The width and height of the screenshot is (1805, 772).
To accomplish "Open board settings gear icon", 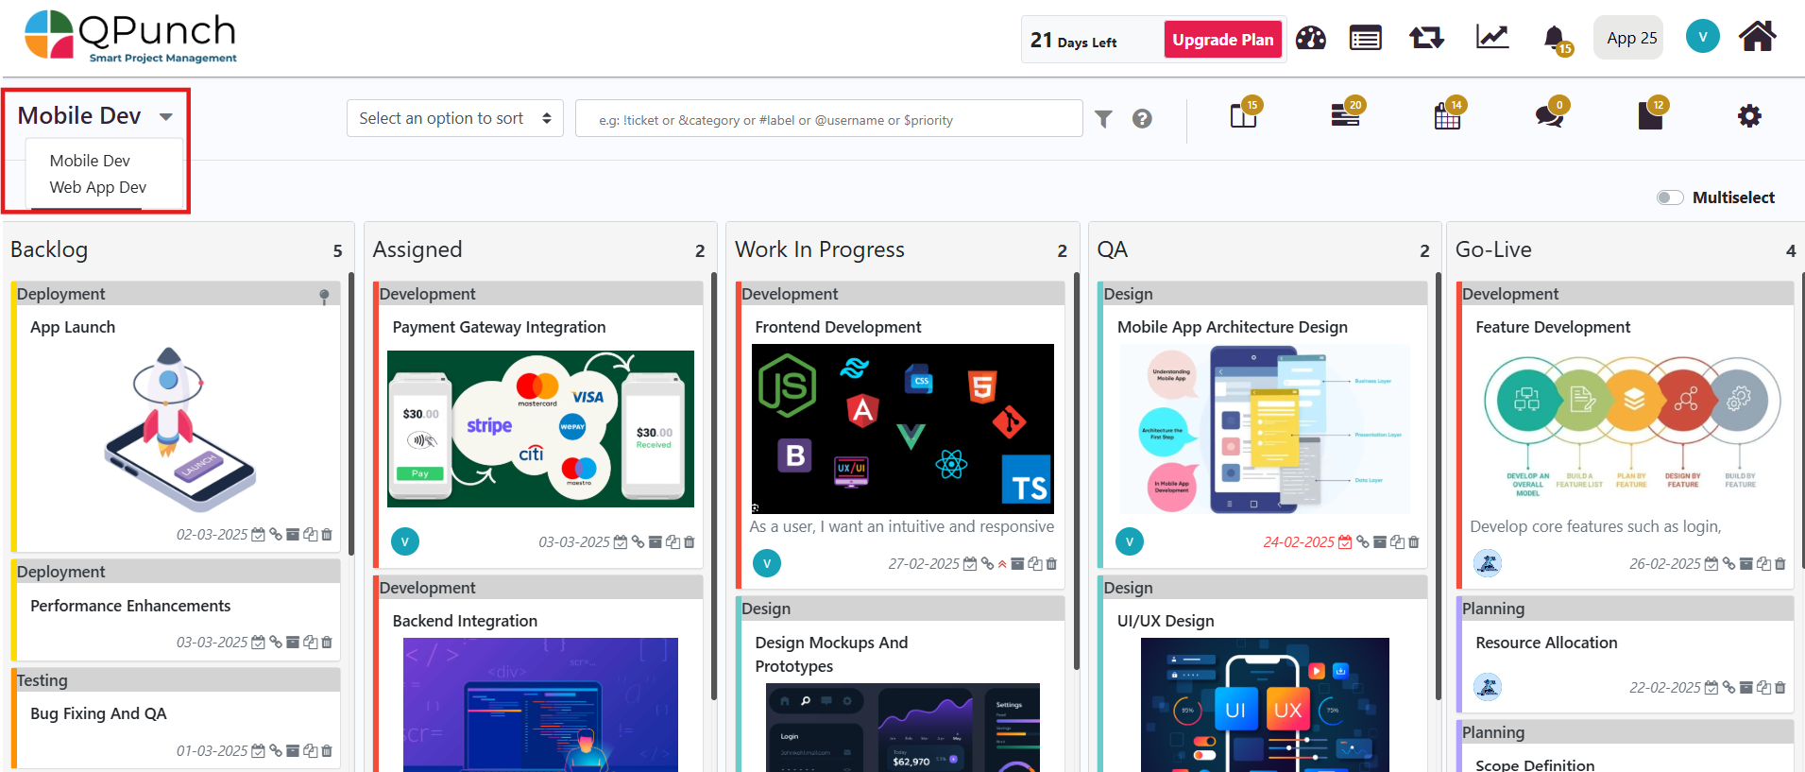I will coord(1749,116).
